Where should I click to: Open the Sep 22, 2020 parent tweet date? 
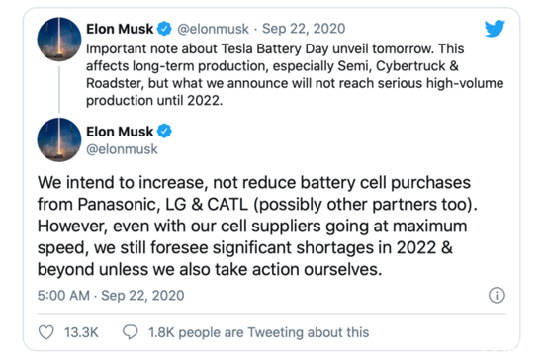304,29
